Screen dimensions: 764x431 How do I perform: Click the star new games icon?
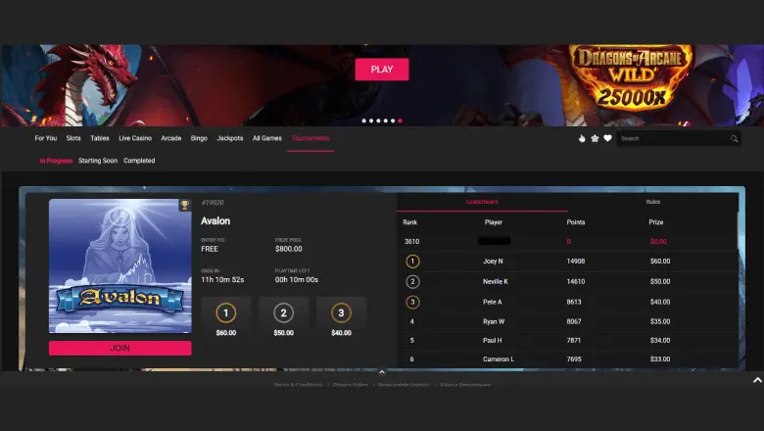[x=595, y=138]
